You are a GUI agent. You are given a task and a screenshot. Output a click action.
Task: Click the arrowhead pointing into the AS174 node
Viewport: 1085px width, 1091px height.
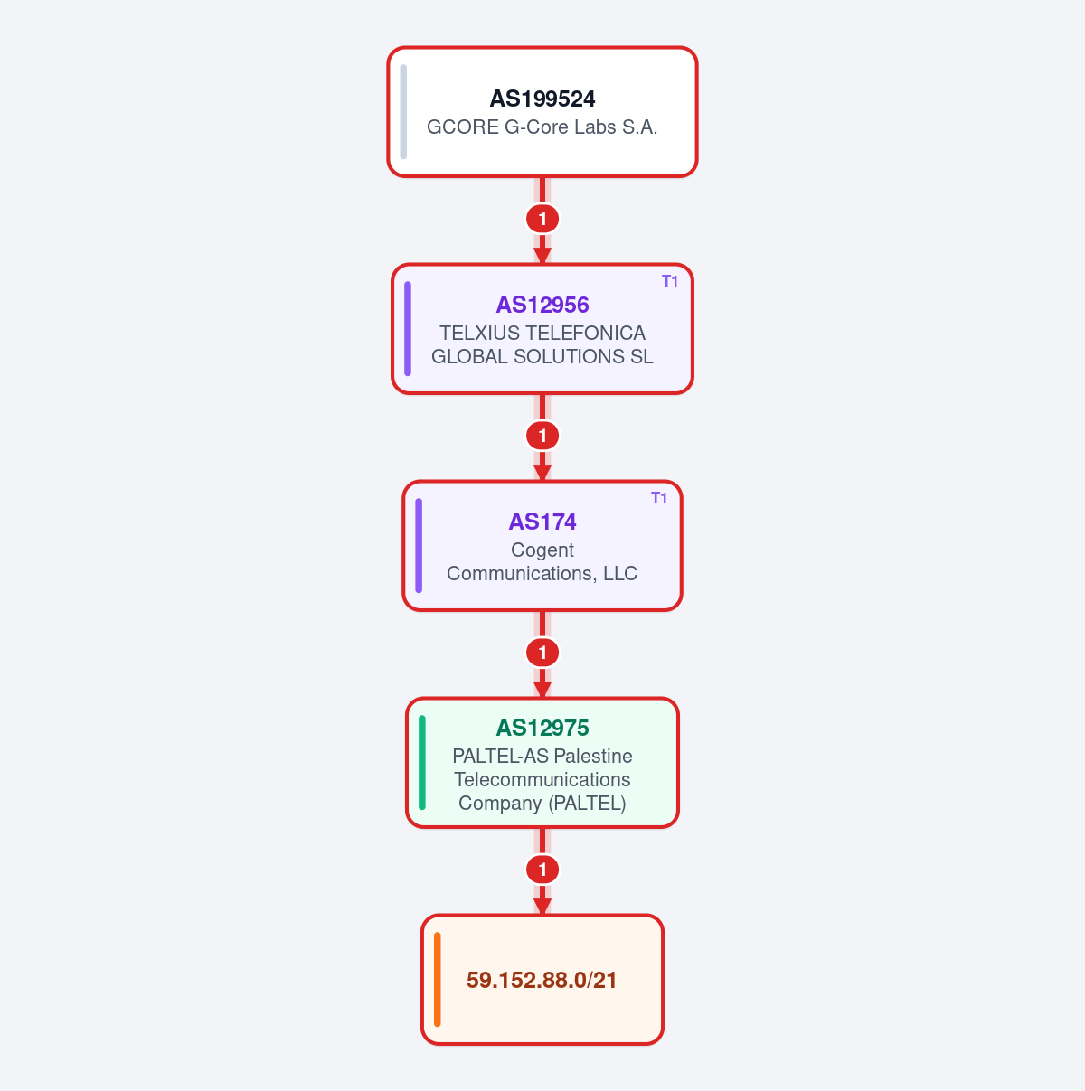(x=542, y=473)
